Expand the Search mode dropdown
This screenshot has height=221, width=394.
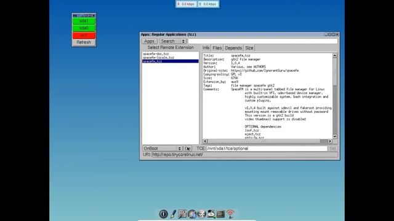173,41
